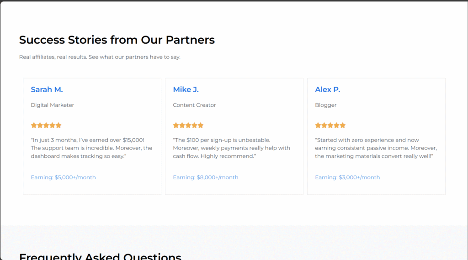Click the last star in Sarah M.'s rating
Image resolution: width=468 pixels, height=260 pixels.
tap(58, 125)
